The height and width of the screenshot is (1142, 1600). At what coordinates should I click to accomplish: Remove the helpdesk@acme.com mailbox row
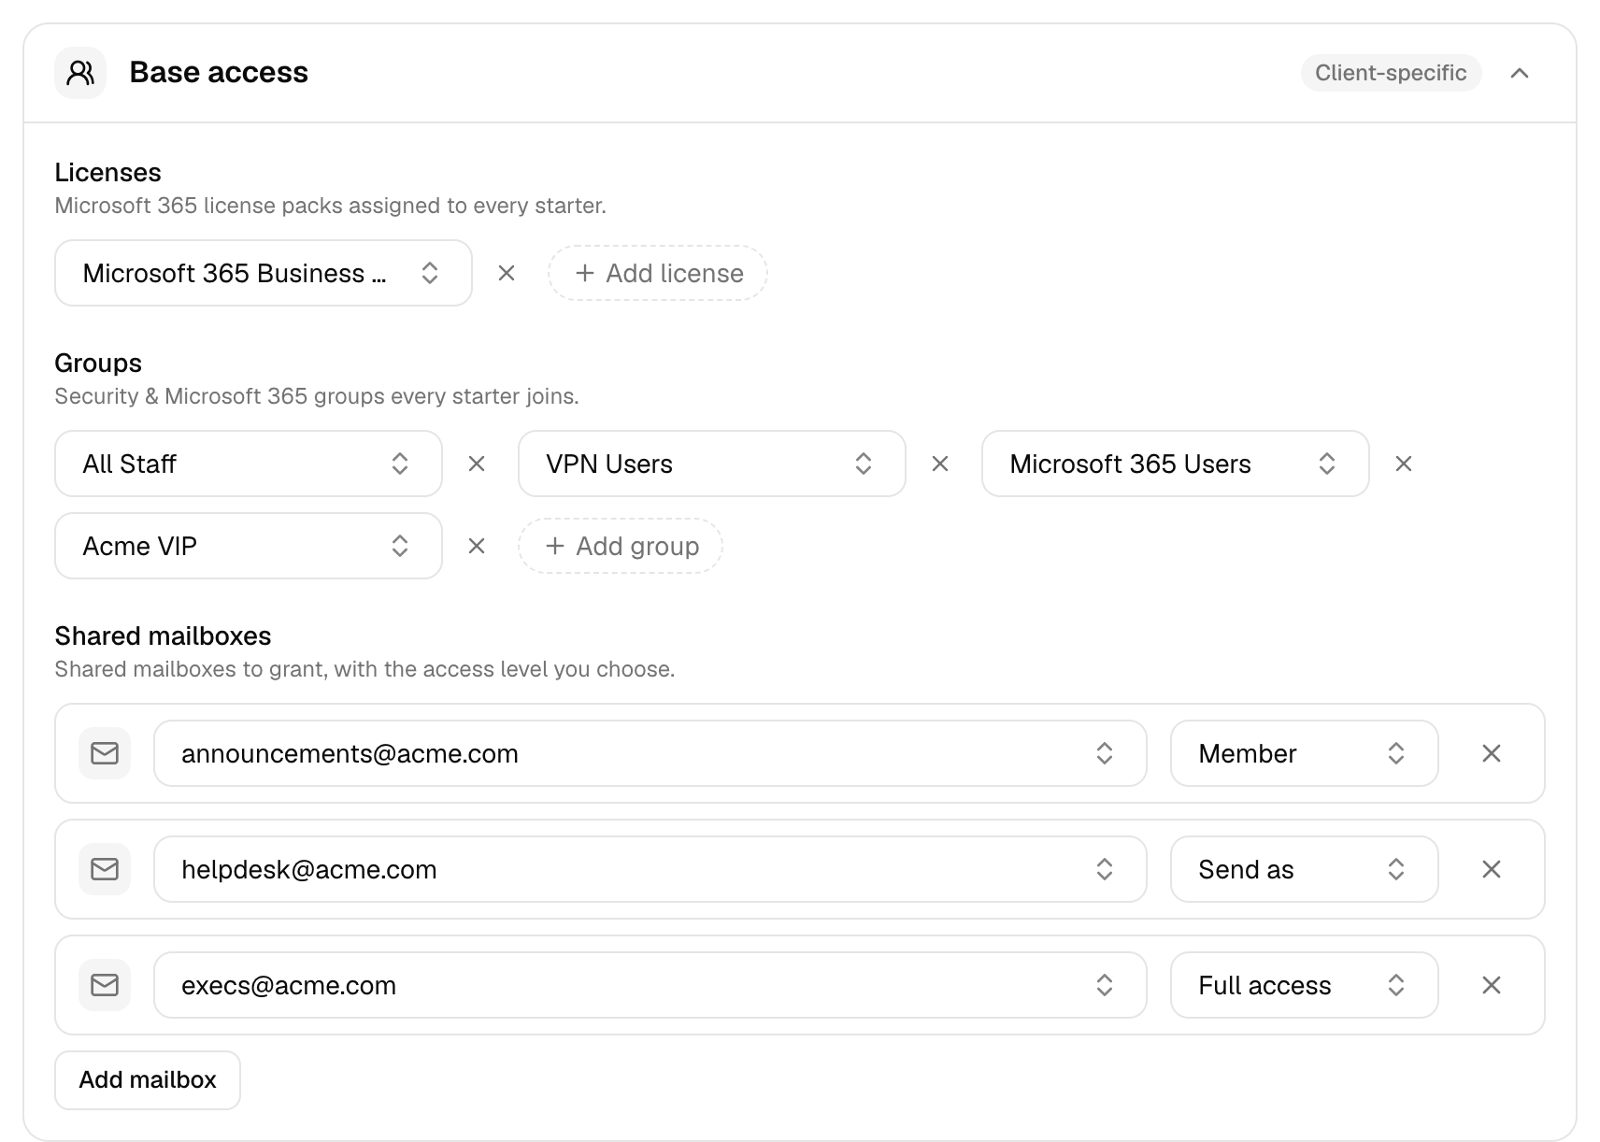click(1492, 869)
